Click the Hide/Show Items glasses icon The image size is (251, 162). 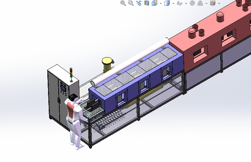180,3
